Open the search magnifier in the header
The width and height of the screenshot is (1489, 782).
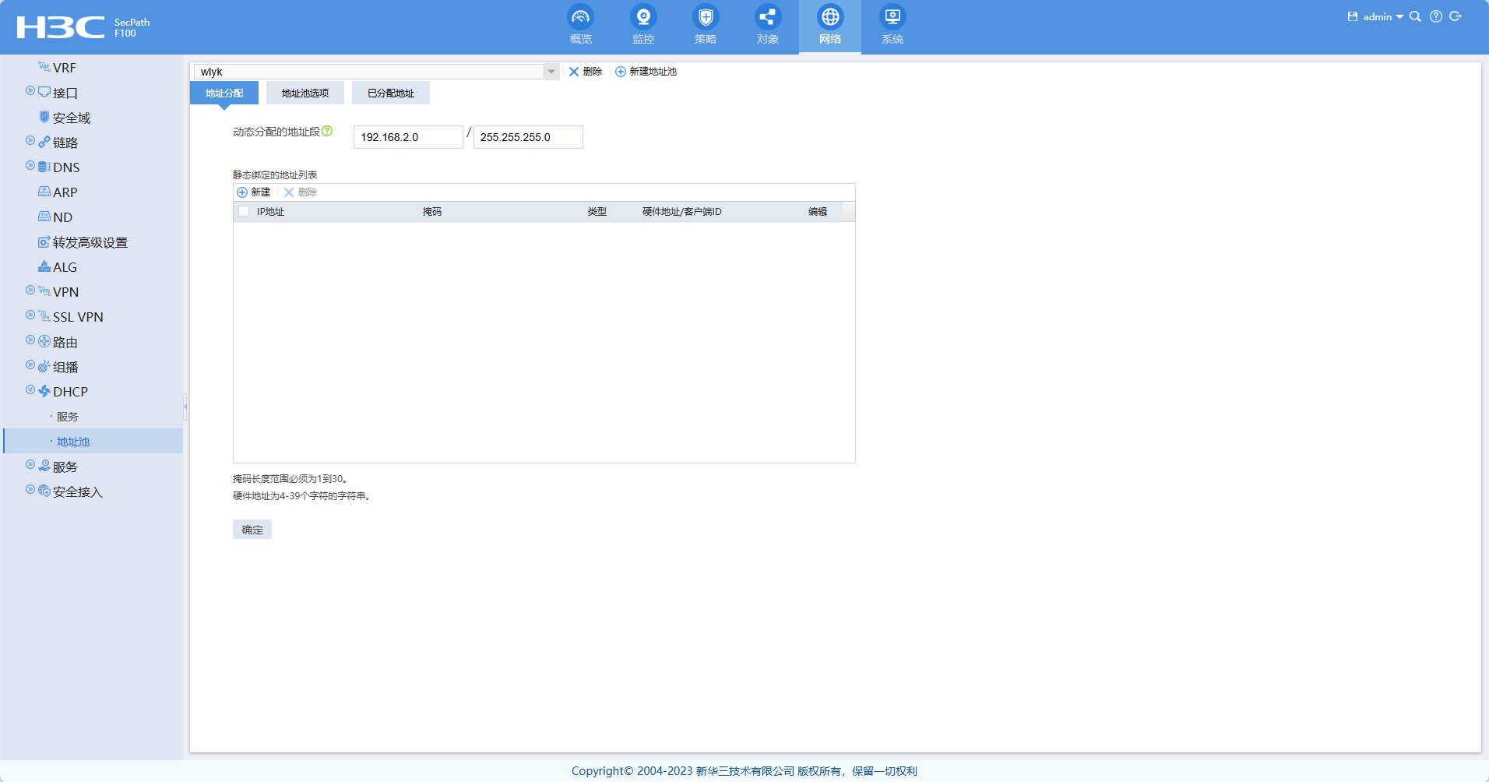[1415, 16]
